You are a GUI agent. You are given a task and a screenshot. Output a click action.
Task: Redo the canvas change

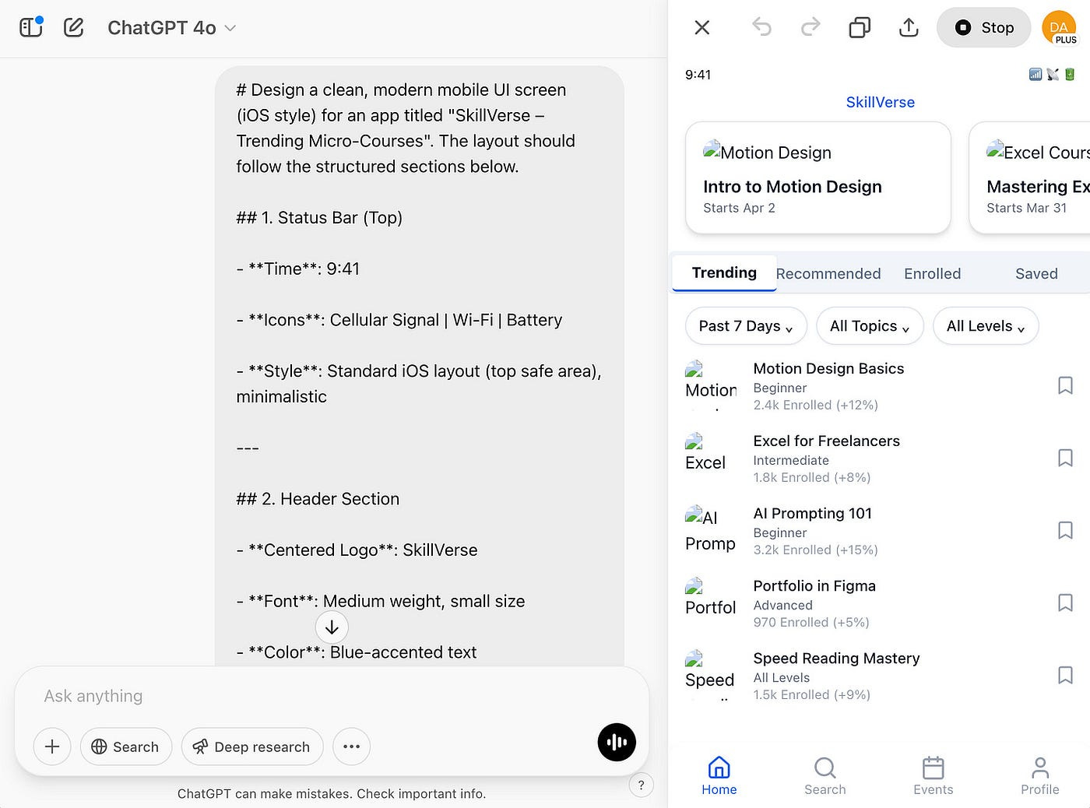tap(810, 28)
